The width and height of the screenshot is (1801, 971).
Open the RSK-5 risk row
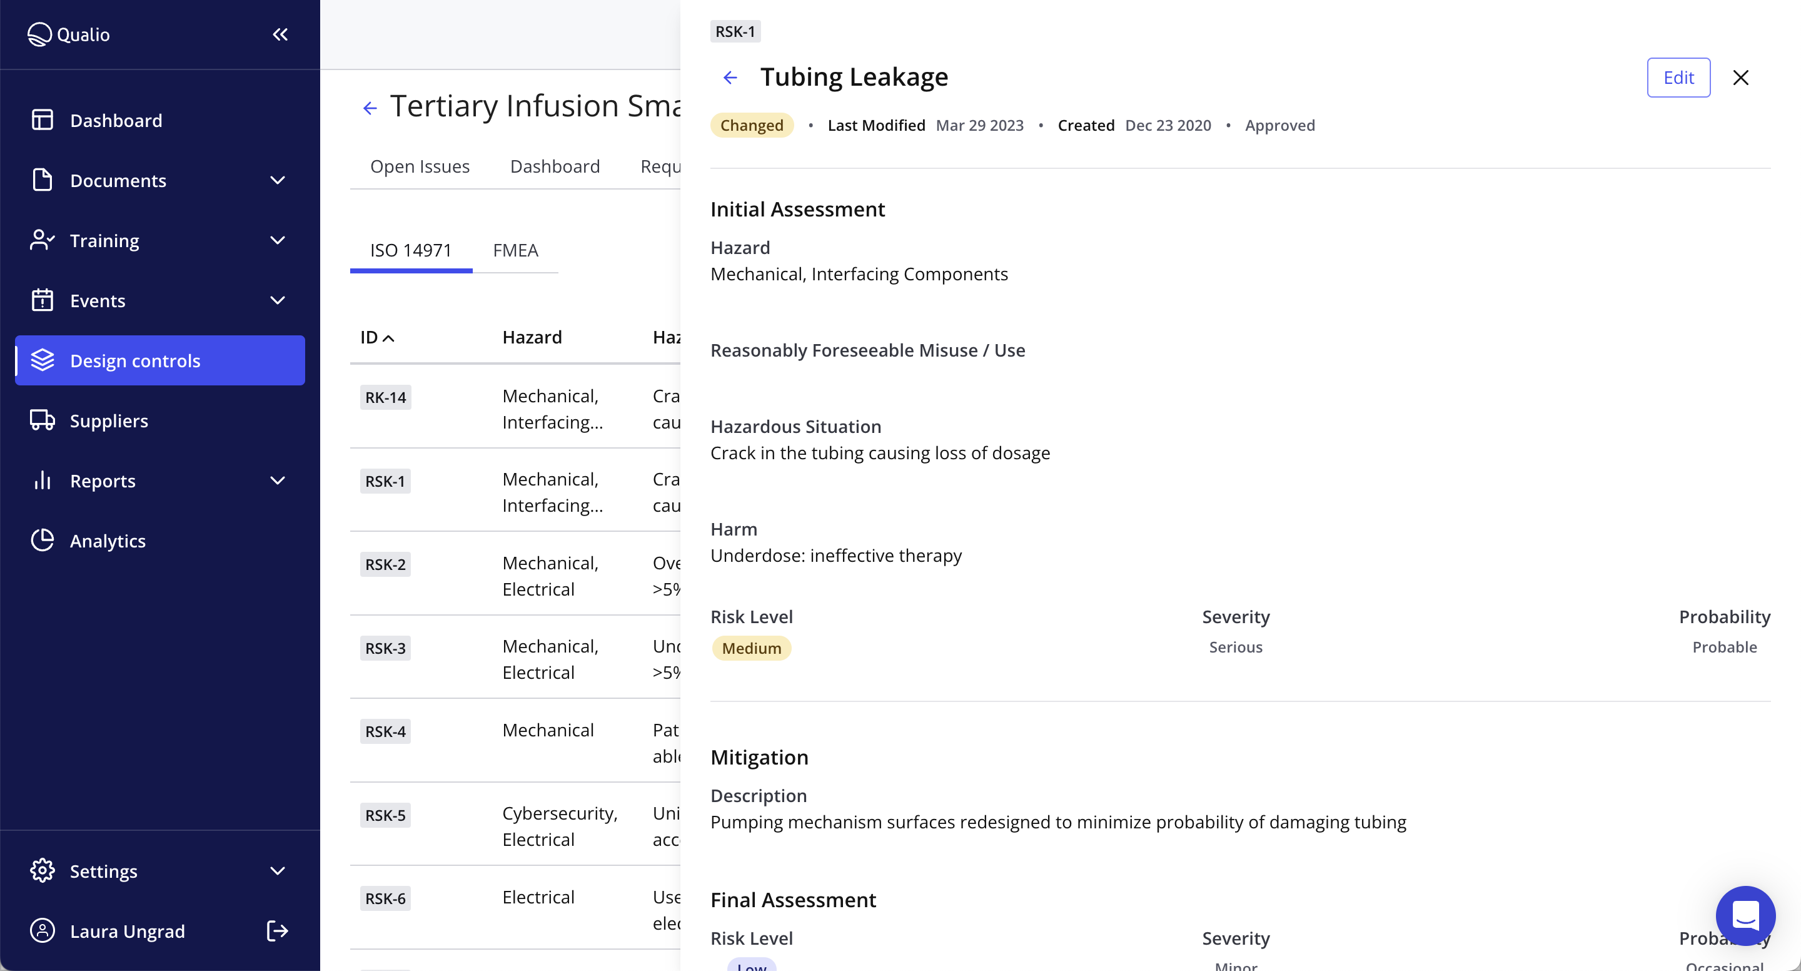click(x=385, y=816)
